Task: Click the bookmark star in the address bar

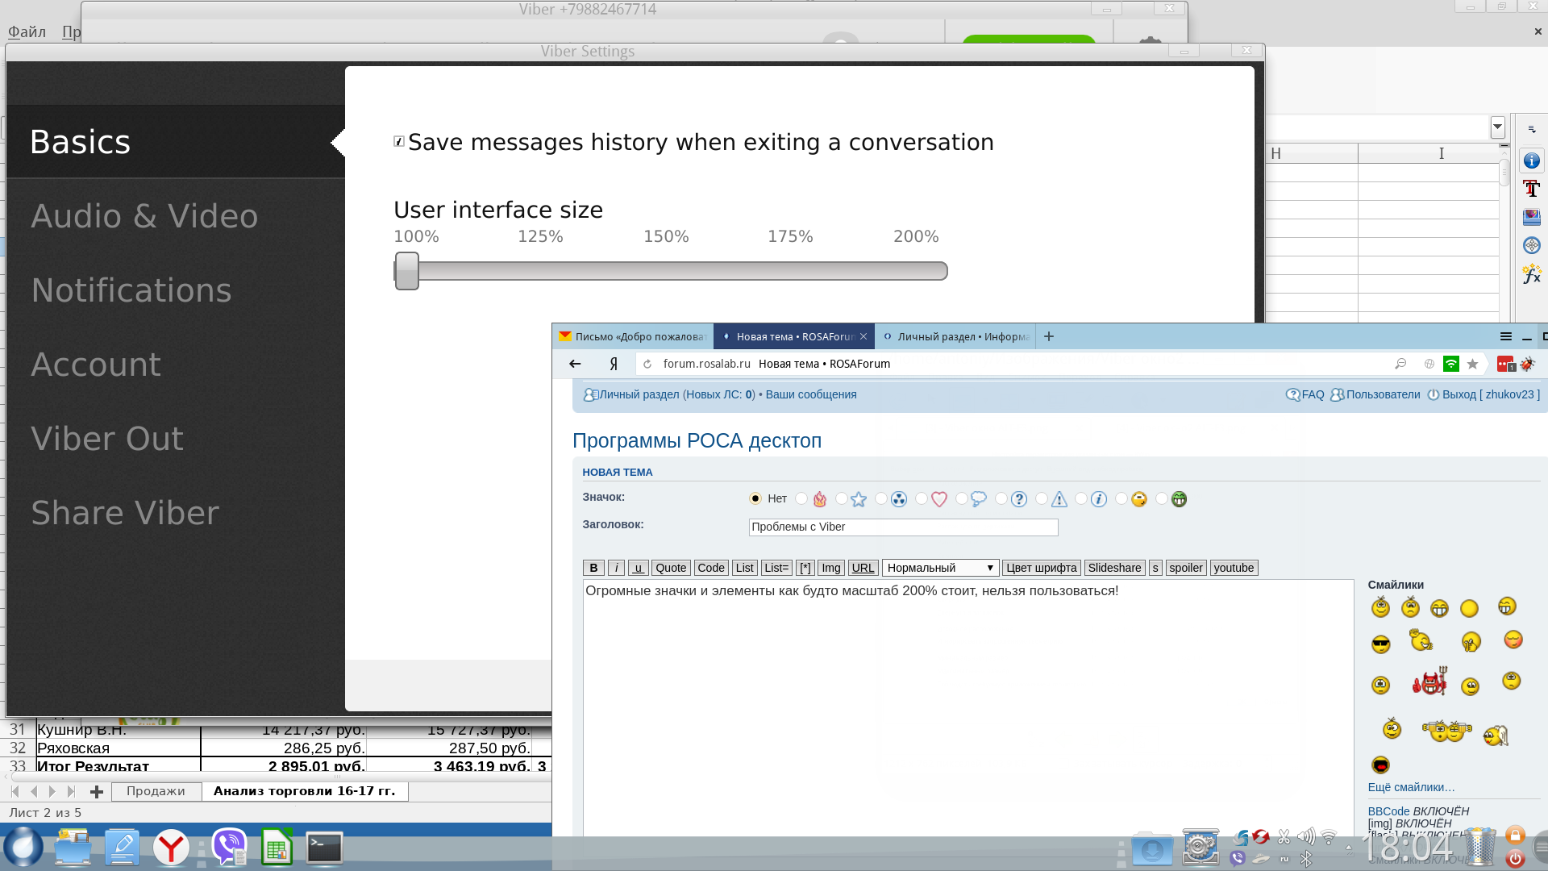Action: [x=1472, y=364]
